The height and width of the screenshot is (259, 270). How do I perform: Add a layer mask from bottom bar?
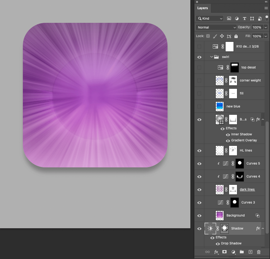pyautogui.click(x=225, y=252)
